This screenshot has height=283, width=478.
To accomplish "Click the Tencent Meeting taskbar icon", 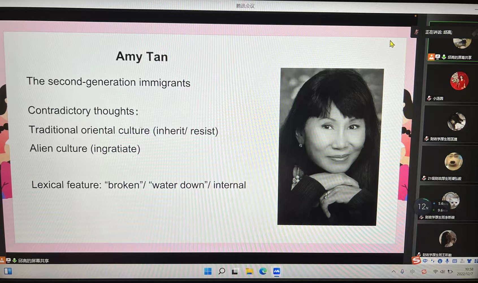I will click(276, 271).
